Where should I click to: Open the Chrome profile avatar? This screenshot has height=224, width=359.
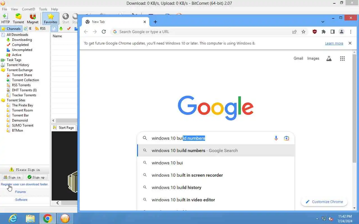click(342, 32)
